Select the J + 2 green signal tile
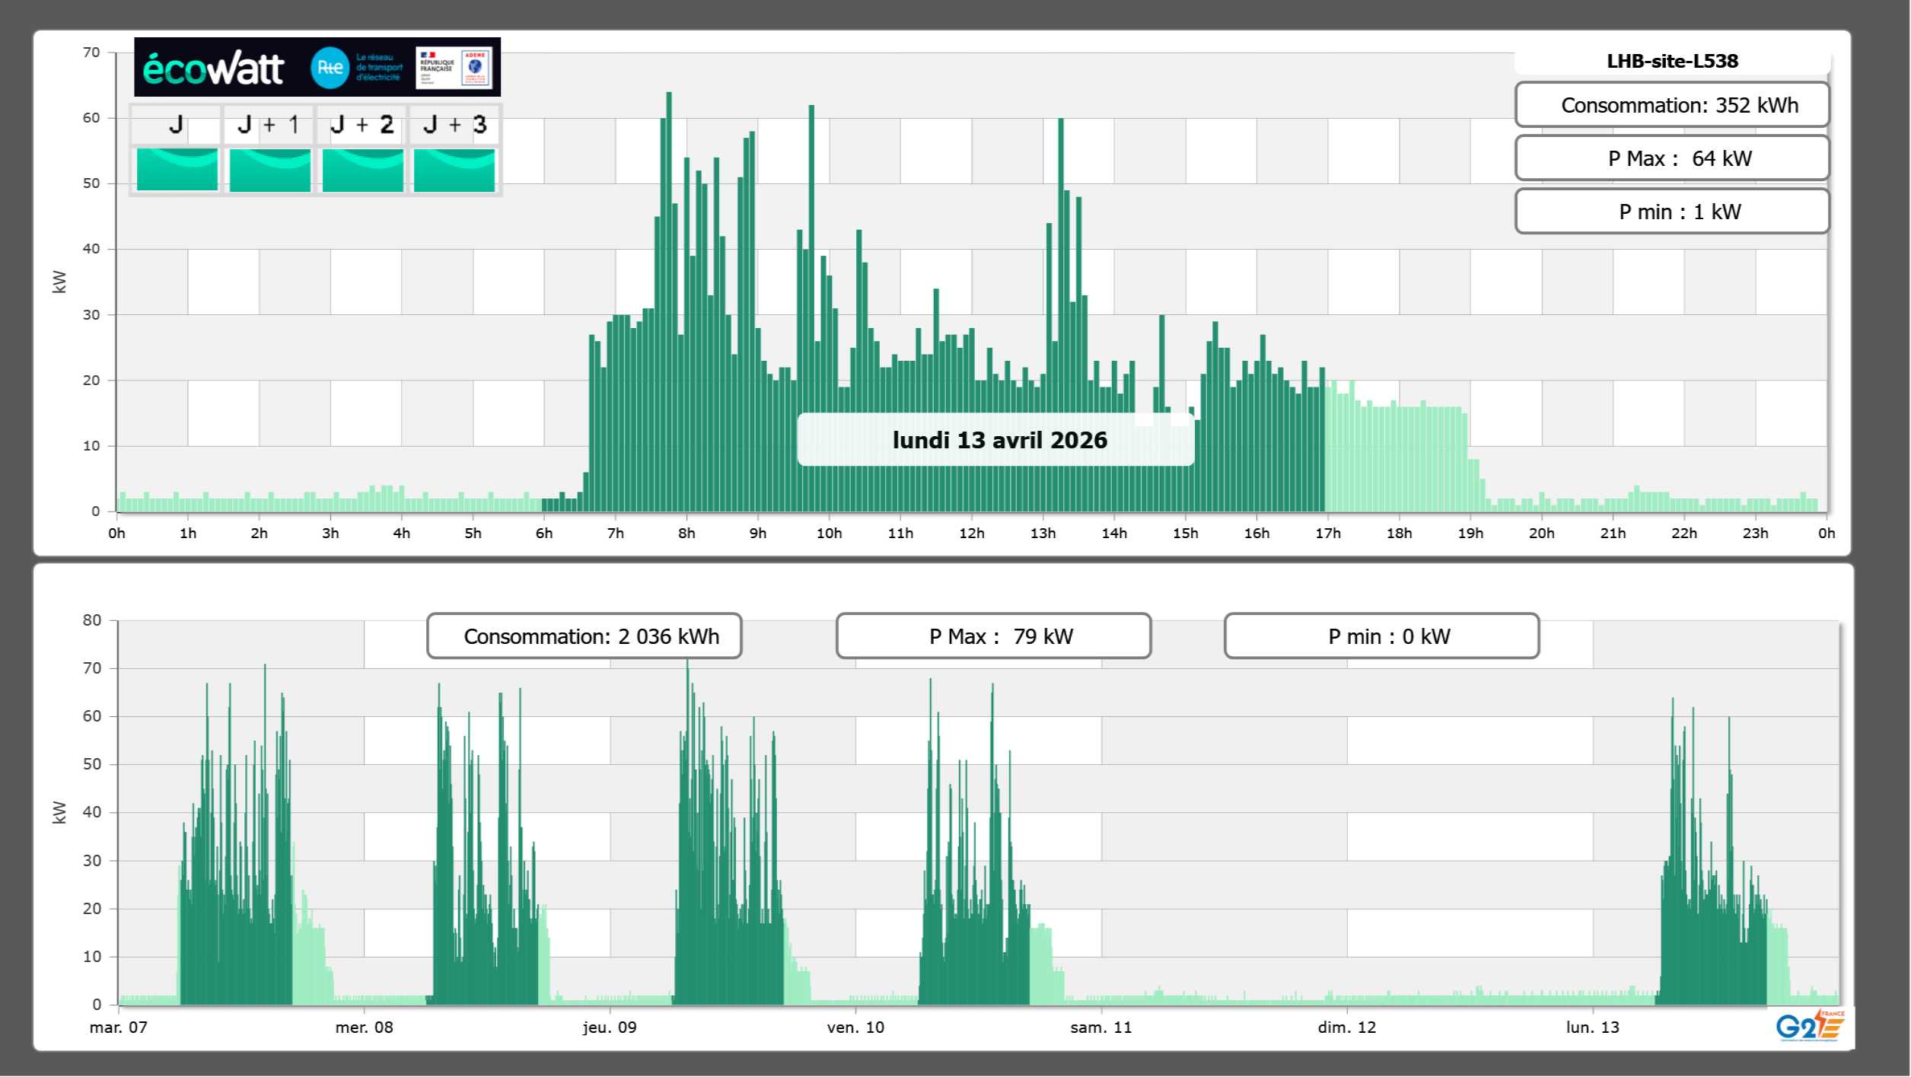This screenshot has height=1077, width=1911. 362,169
